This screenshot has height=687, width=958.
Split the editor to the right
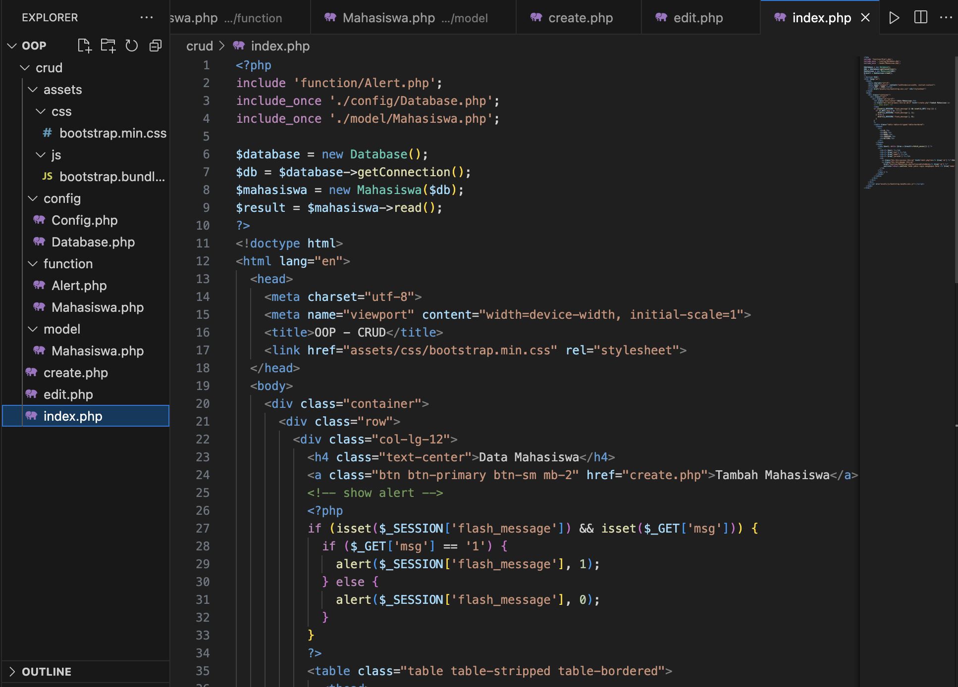[x=920, y=17]
